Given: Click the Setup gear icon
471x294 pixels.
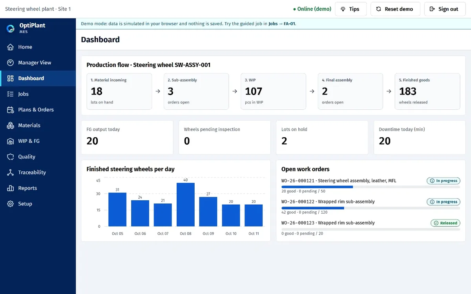Looking at the screenshot, I should click(x=11, y=204).
